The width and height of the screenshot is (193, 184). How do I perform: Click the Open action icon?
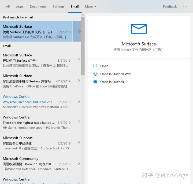click(x=95, y=66)
